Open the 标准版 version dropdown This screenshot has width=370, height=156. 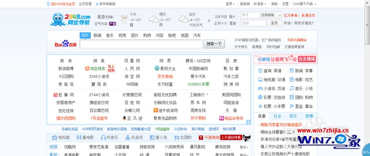[x=260, y=4]
